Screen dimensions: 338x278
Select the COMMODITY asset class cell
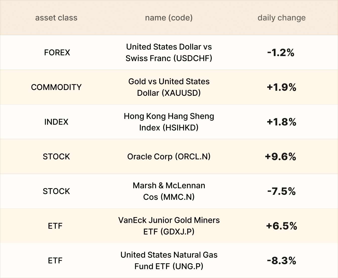[x=56, y=87]
